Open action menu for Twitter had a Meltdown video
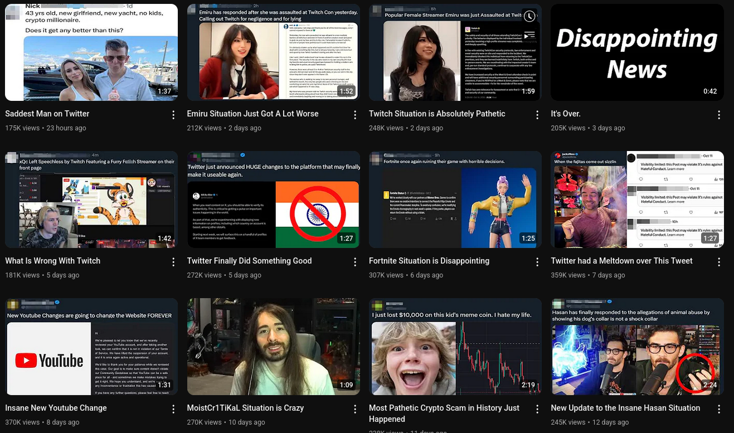This screenshot has height=433, width=734. 719,262
